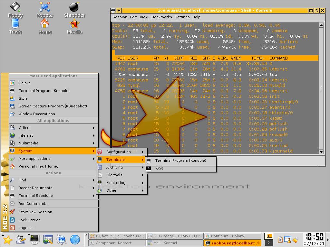Click the K menu star button

click(x=7, y=240)
